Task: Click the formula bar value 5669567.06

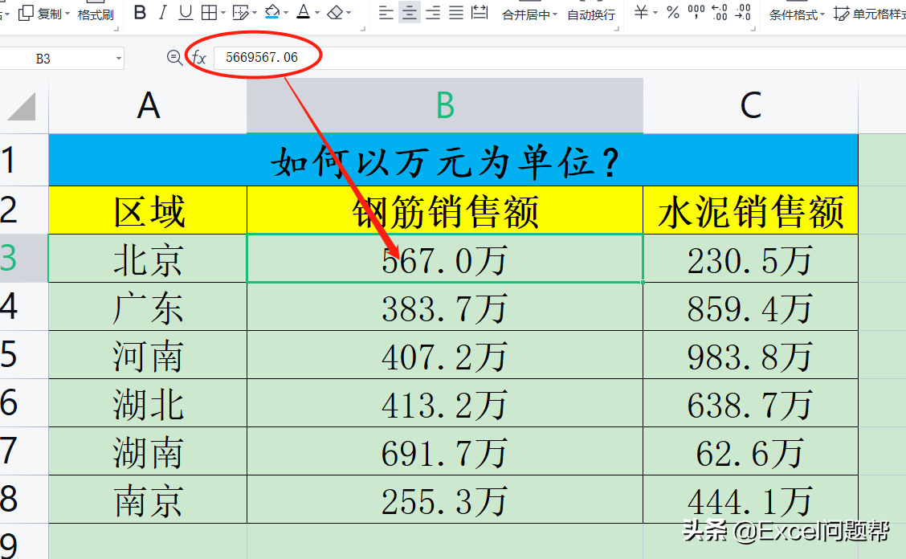Action: point(262,57)
